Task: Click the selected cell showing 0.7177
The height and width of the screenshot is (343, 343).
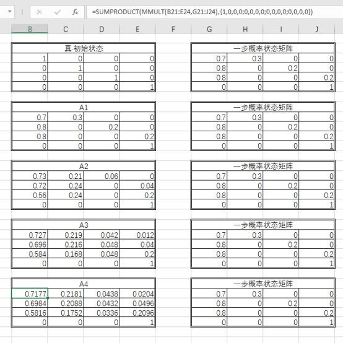Action: coord(30,293)
